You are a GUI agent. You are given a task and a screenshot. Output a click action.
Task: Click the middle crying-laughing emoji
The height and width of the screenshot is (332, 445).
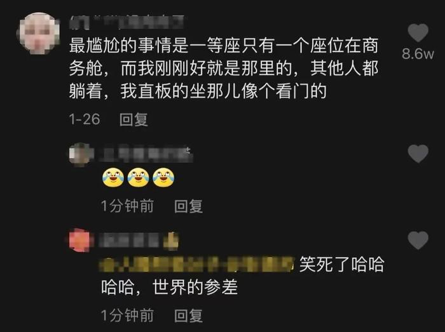coord(138,178)
